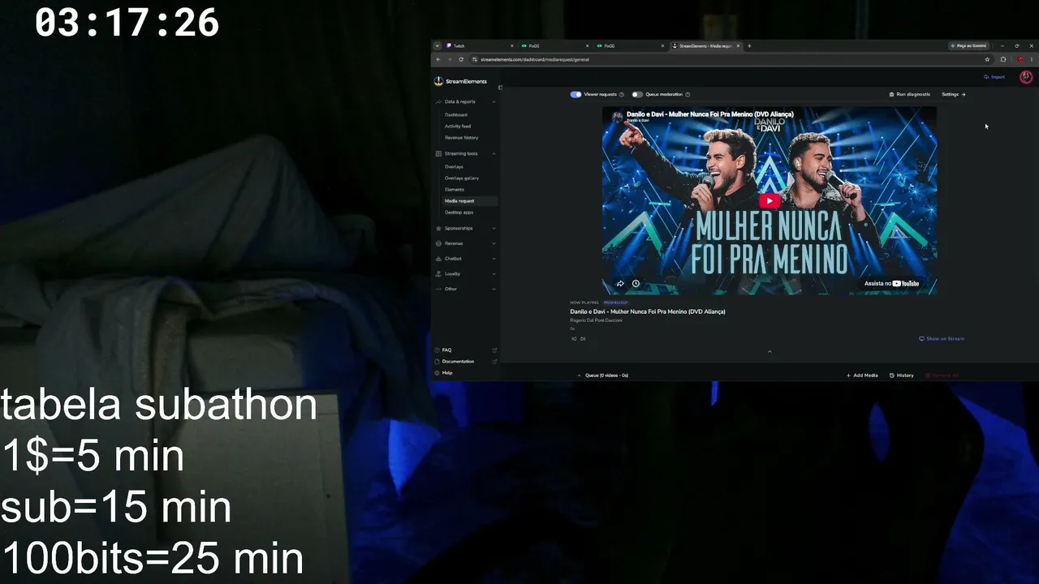The image size is (1039, 584).
Task: Click the Peça ao Gemini button
Action: pos(968,46)
